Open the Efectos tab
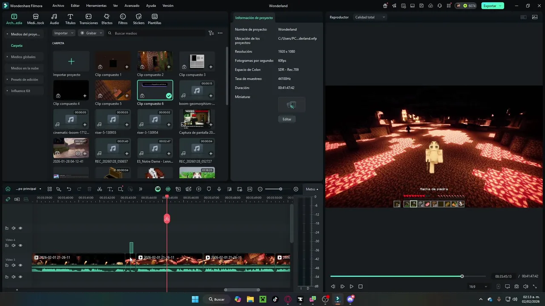The width and height of the screenshot is (545, 306). tap(107, 19)
